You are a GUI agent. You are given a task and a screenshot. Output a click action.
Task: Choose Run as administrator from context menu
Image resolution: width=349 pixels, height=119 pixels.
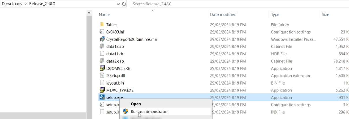click(x=149, y=112)
